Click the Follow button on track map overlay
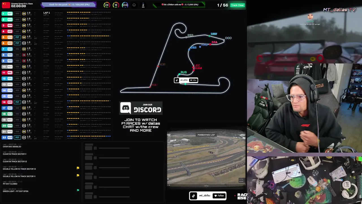The image size is (362, 204). click(193, 80)
